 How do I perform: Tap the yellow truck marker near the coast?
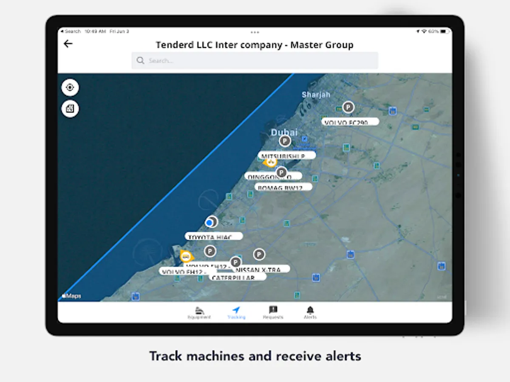click(186, 256)
